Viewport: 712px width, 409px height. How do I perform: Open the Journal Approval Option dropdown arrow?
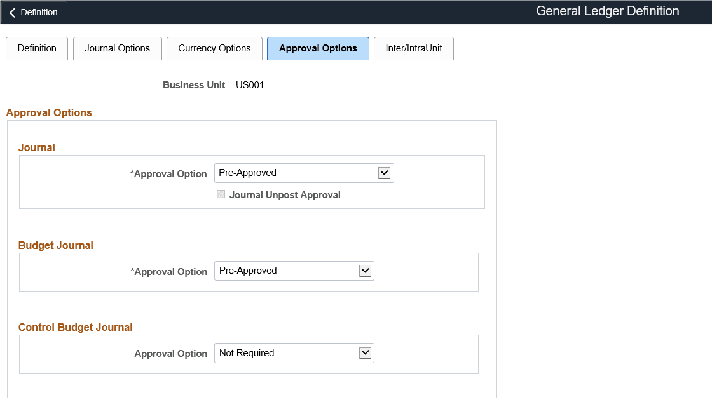385,172
